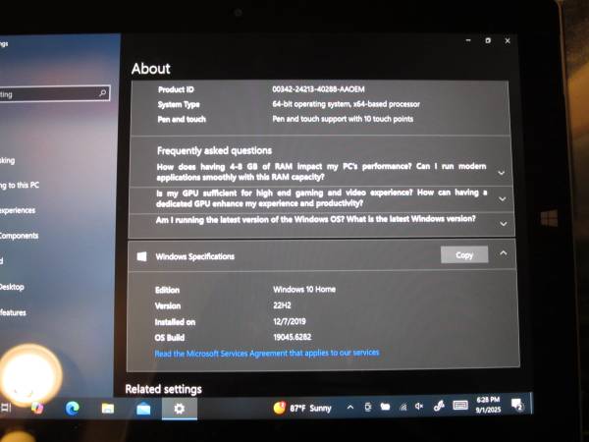The image size is (589, 442).
Task: Expand the RAM performance question
Action: (502, 172)
